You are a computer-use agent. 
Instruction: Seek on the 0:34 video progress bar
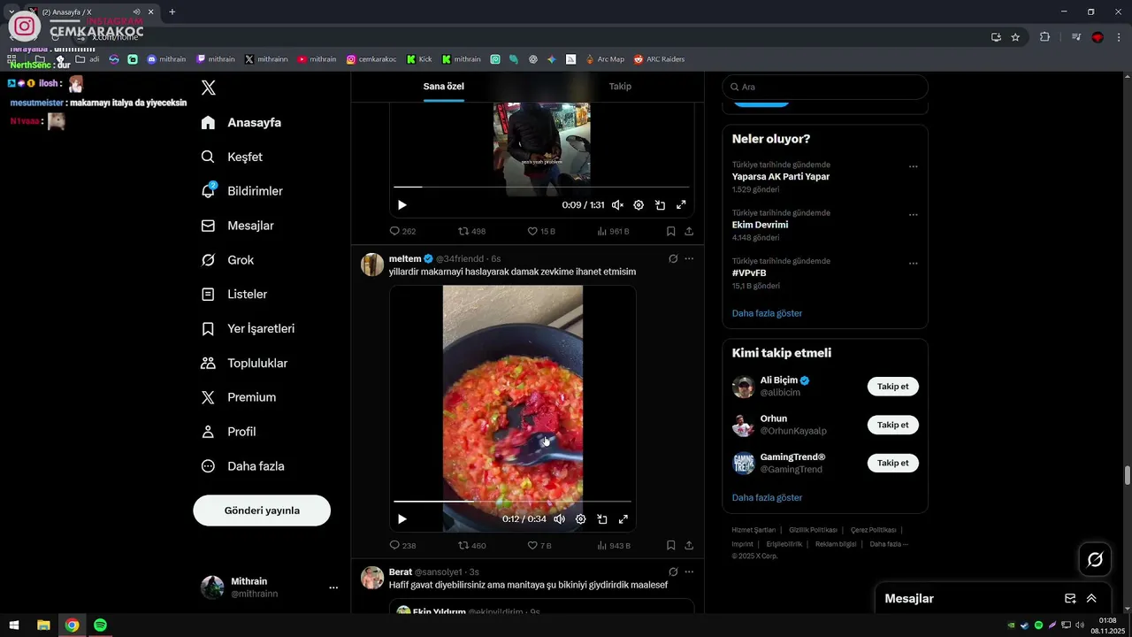click(512, 501)
